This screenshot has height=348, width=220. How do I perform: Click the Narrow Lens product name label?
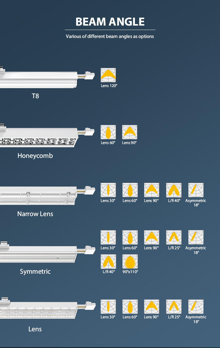click(35, 214)
